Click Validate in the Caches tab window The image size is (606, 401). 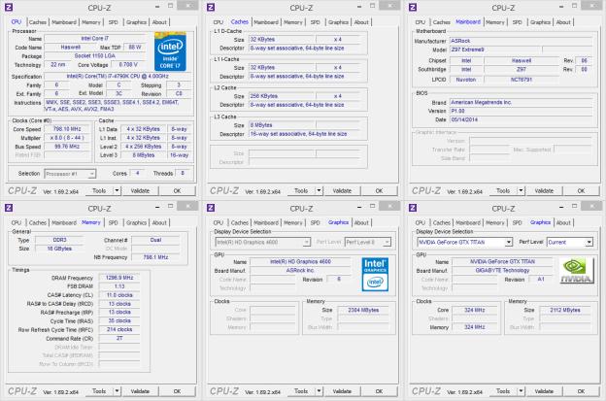click(342, 191)
